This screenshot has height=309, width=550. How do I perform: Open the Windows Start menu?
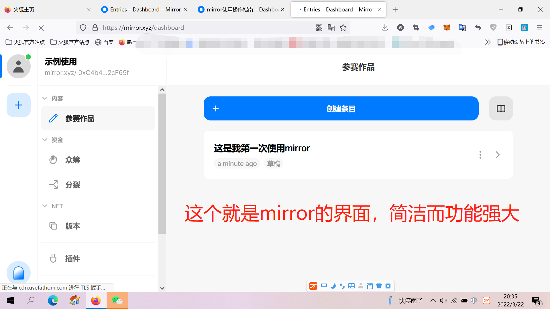(x=10, y=300)
